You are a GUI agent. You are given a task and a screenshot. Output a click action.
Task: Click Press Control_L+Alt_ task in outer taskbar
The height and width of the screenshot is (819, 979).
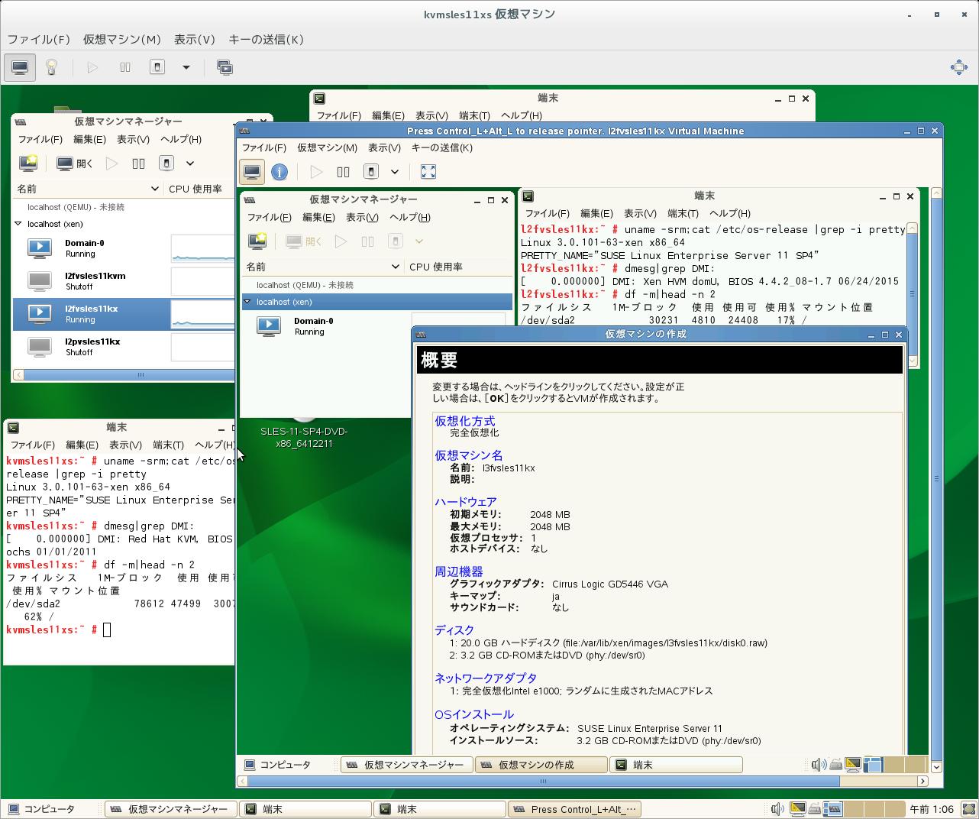[x=574, y=809]
